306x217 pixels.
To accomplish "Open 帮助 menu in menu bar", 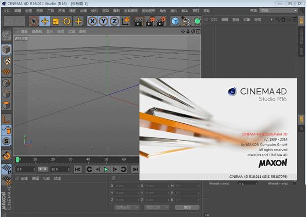I will (x=207, y=11).
